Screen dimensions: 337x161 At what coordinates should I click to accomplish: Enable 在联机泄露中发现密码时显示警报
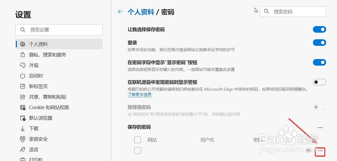[x=320, y=82]
